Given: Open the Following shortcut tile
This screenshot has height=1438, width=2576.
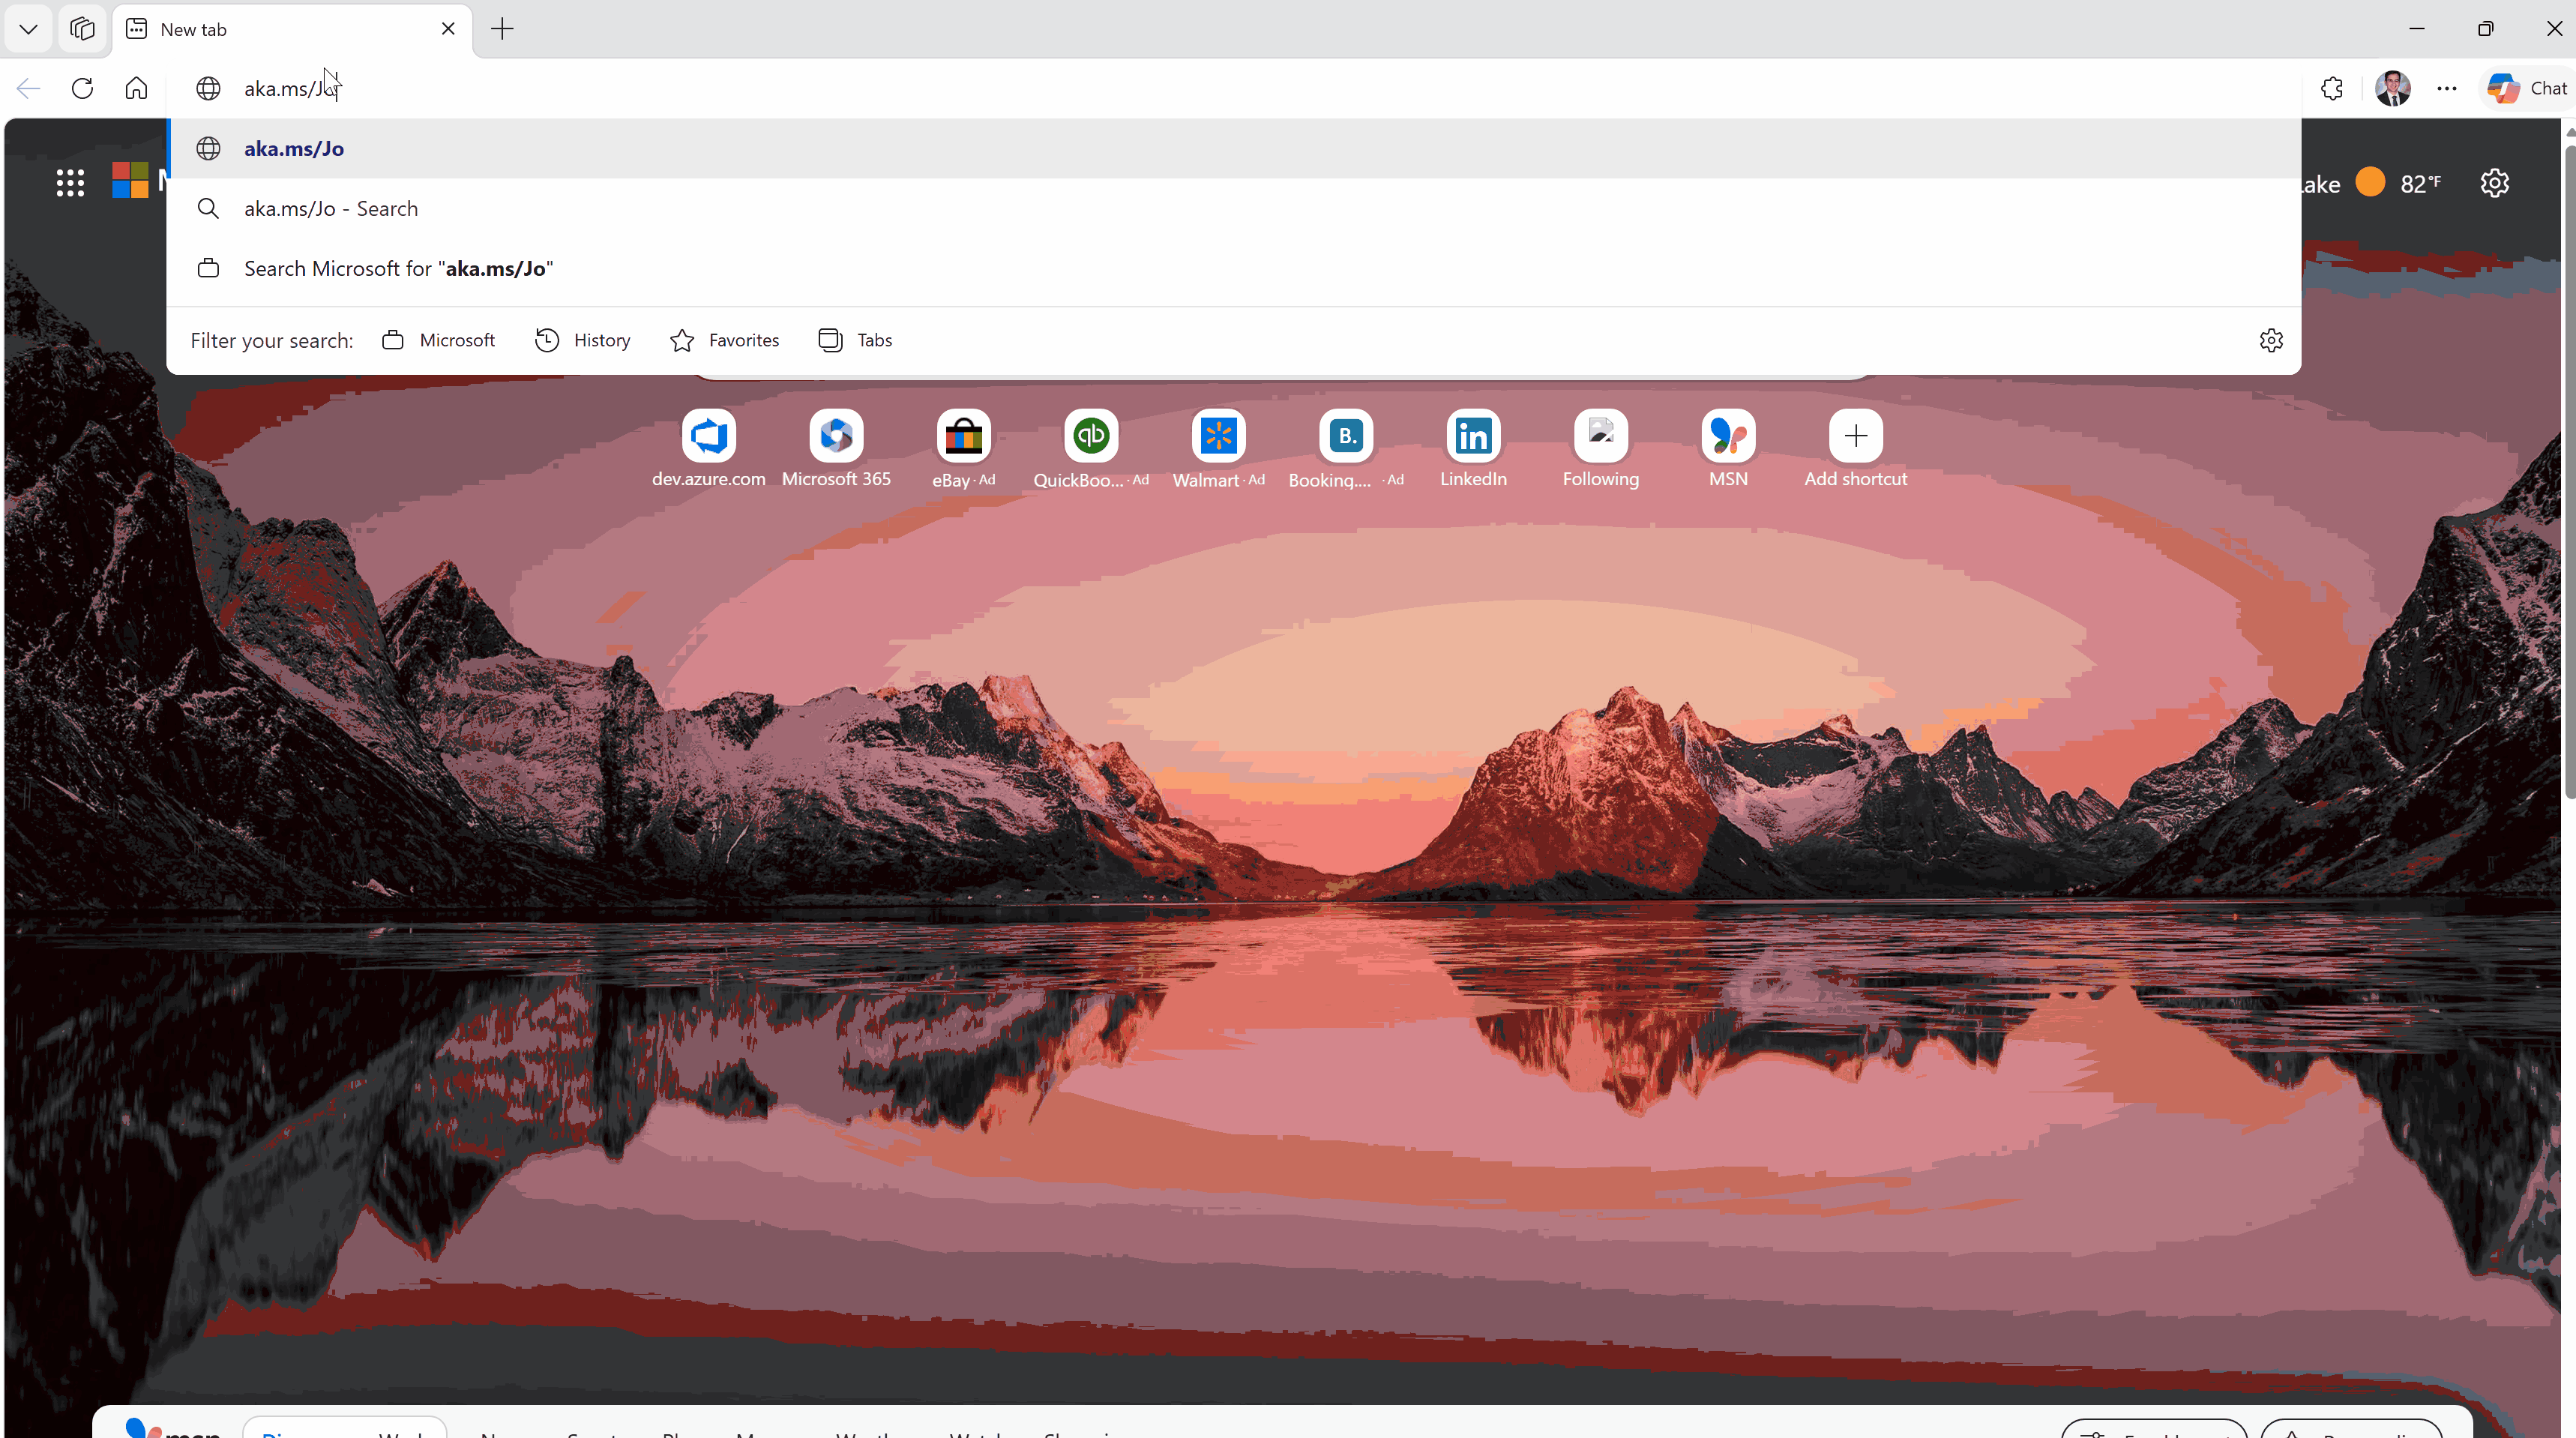Looking at the screenshot, I should tap(1600, 449).
